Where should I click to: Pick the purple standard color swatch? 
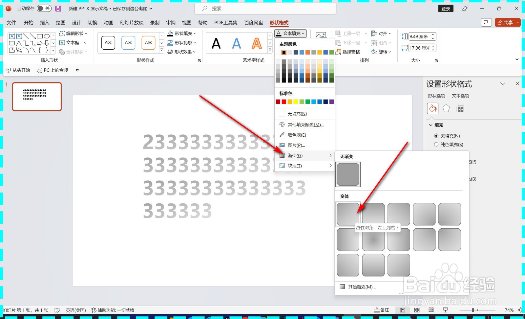[331, 102]
